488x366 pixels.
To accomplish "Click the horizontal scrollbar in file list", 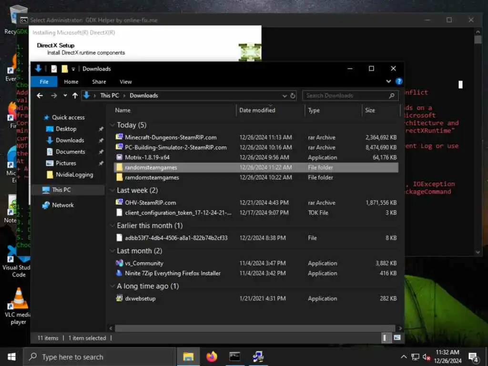I will tap(255, 328).
